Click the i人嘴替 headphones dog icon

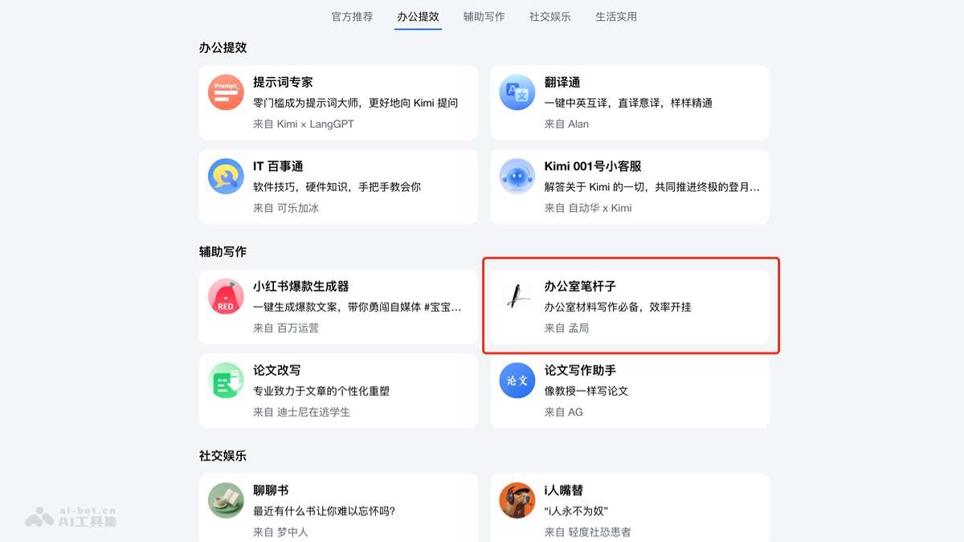coord(517,500)
